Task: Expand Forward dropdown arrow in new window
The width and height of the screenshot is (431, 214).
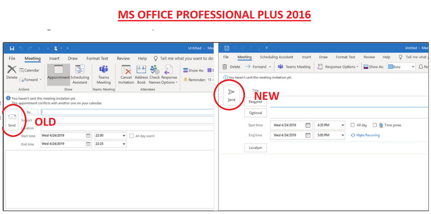Action: [270, 67]
